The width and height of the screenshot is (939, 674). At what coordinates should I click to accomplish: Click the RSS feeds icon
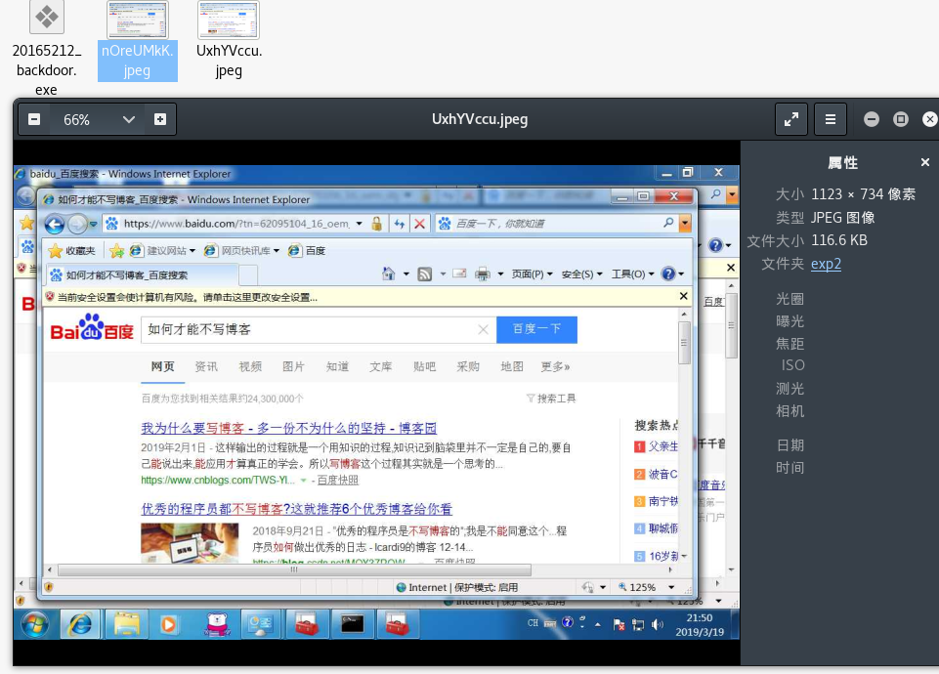425,274
